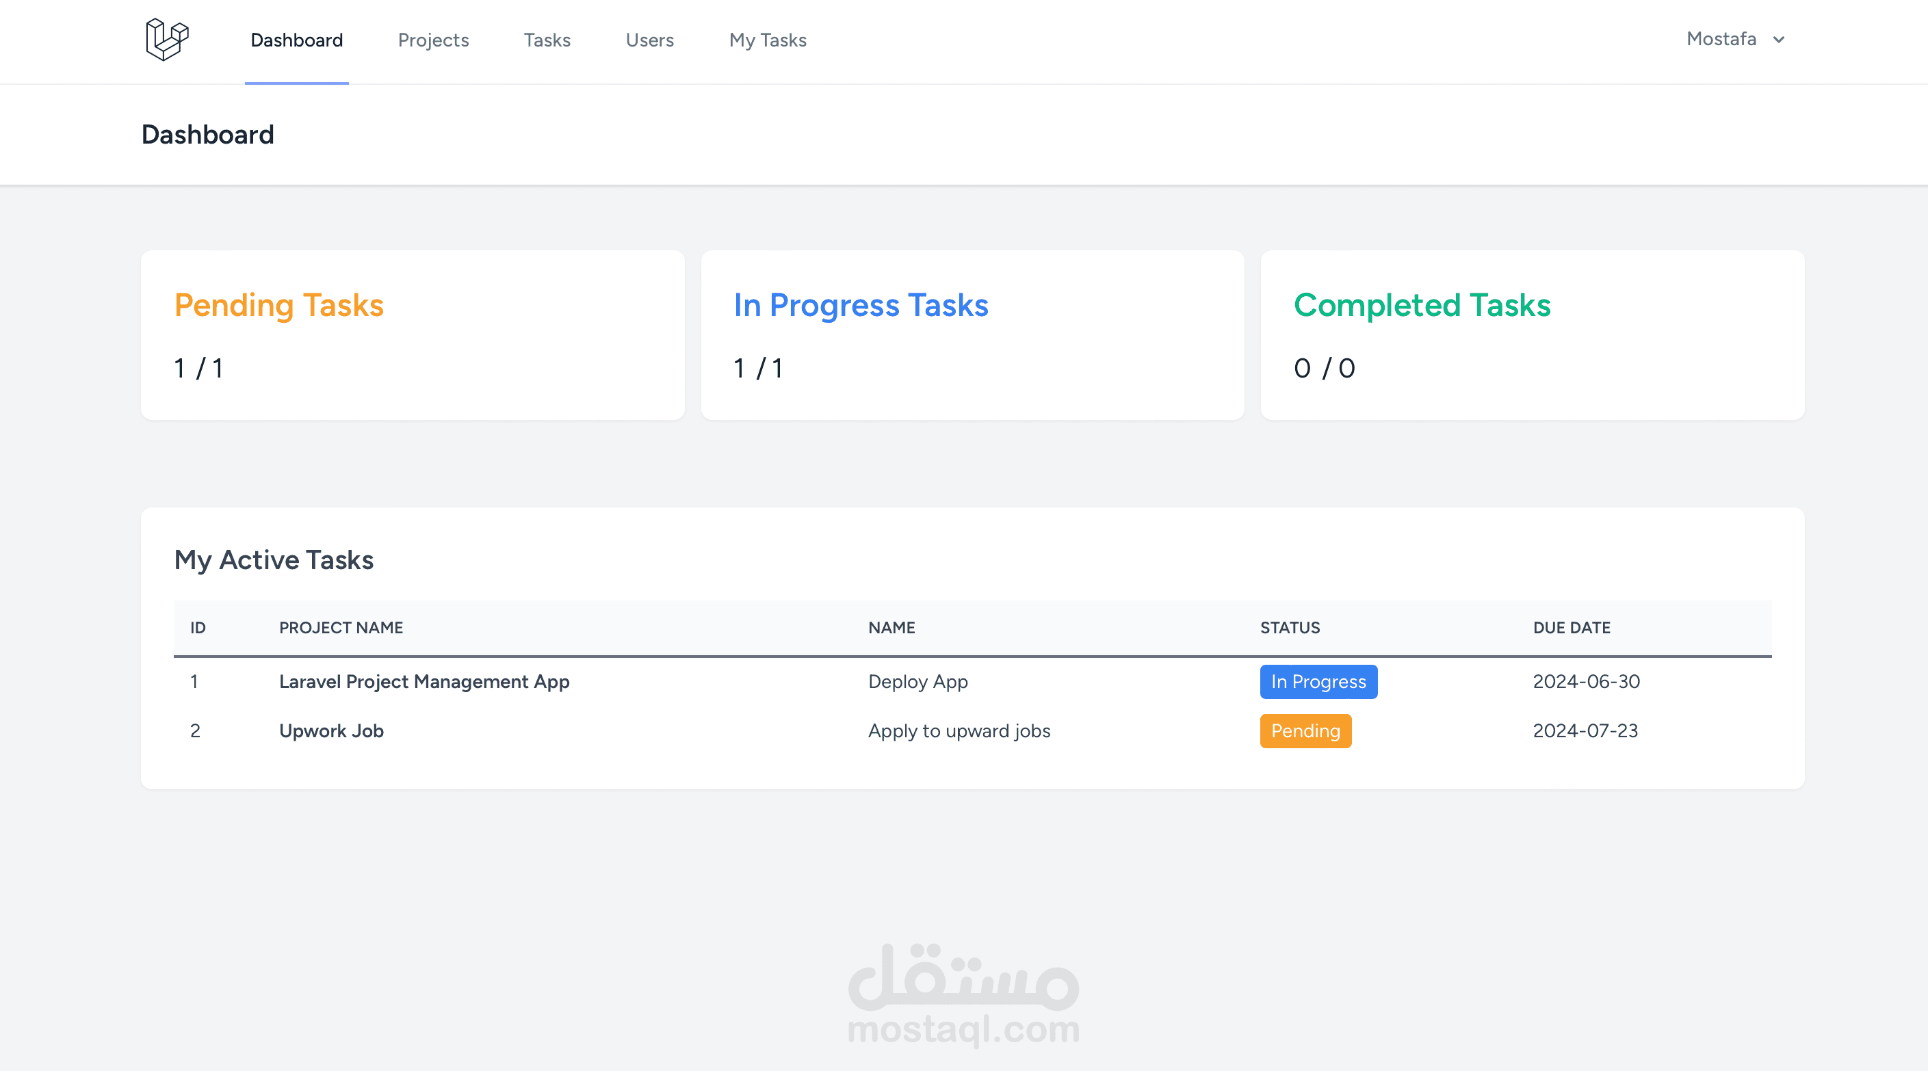1928x1071 pixels.
Task: Open the Upwork Job project link
Action: coord(332,730)
